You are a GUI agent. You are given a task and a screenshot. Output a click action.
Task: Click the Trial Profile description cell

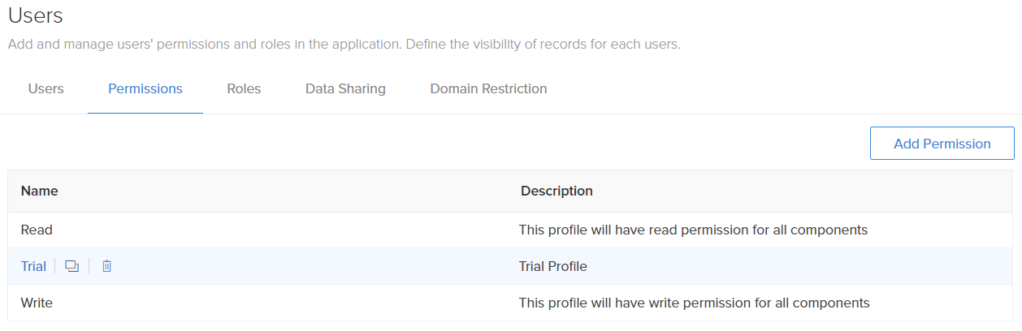click(552, 266)
